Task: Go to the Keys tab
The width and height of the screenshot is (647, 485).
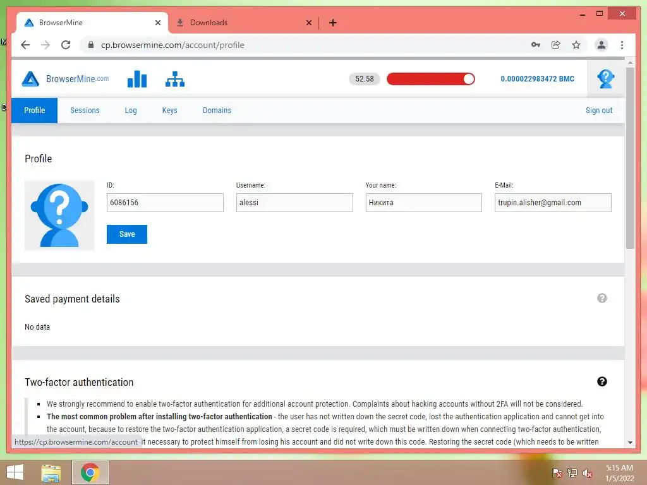Action: 169,110
